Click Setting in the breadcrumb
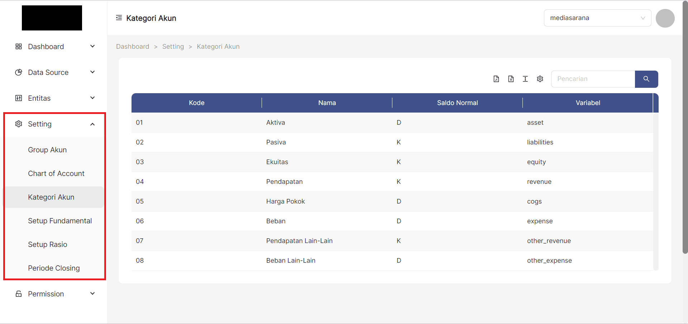This screenshot has width=688, height=324. point(173,47)
